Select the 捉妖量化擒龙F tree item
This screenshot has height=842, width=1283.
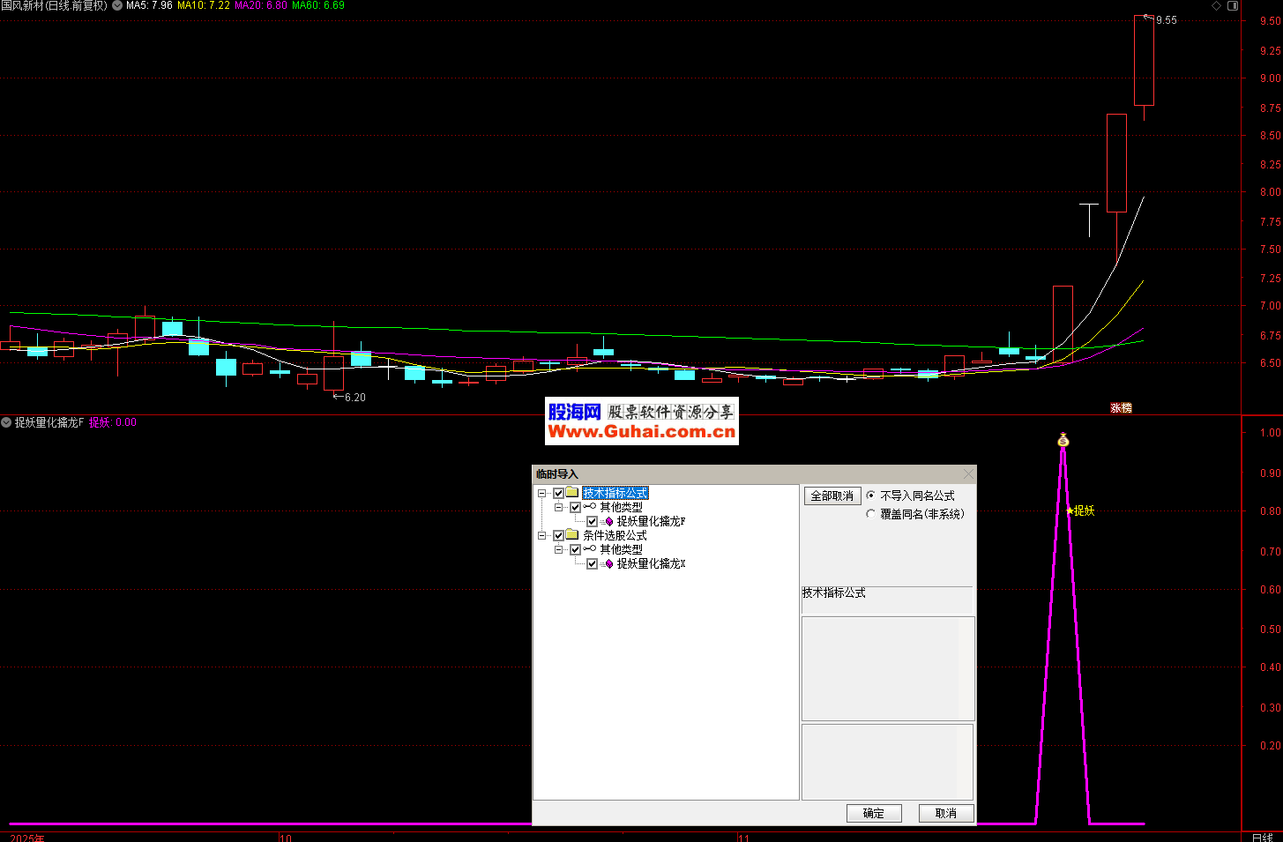[651, 522]
